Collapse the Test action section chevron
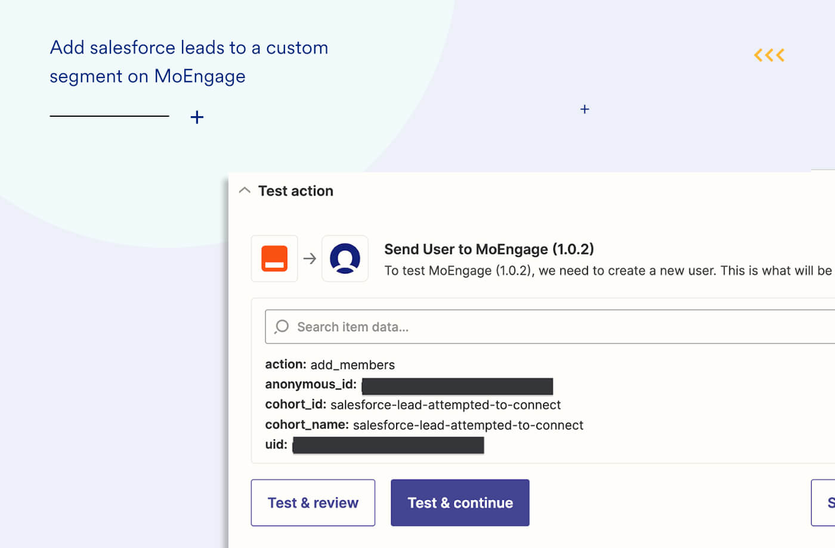835x548 pixels. pos(245,191)
